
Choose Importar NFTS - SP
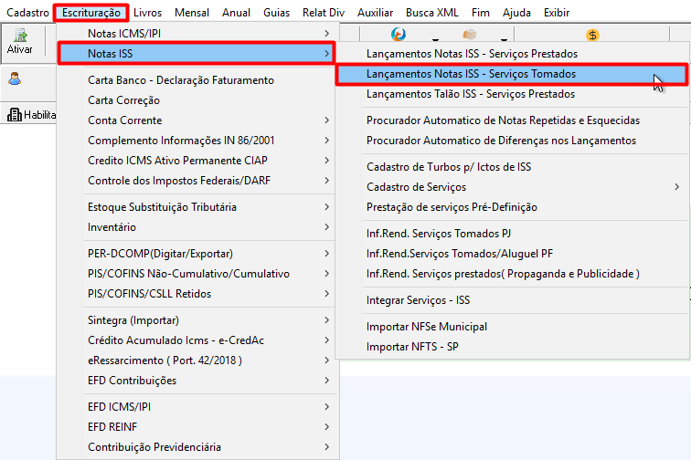512,347
